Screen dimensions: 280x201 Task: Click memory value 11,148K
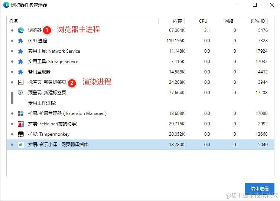tap(177, 51)
